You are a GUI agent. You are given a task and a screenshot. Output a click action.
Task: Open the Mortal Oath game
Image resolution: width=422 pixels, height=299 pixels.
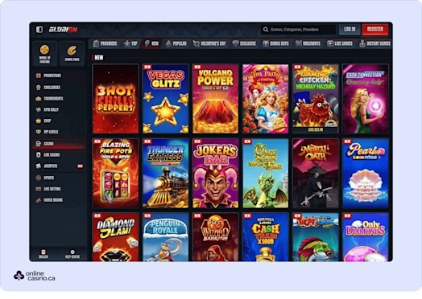point(316,174)
